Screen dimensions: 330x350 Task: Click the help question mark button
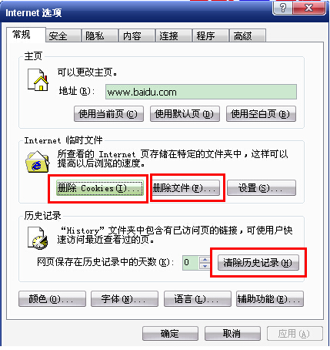click(282, 8)
